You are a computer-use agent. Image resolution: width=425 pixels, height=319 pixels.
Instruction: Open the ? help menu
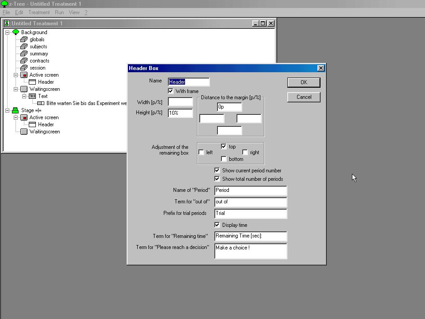pyautogui.click(x=86, y=12)
